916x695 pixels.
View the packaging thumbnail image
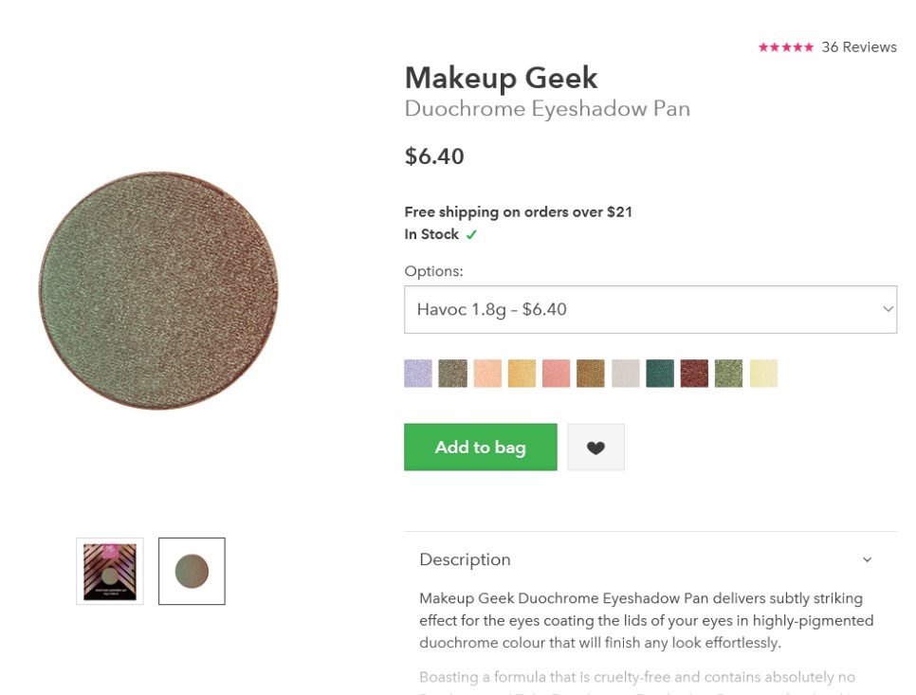[110, 571]
